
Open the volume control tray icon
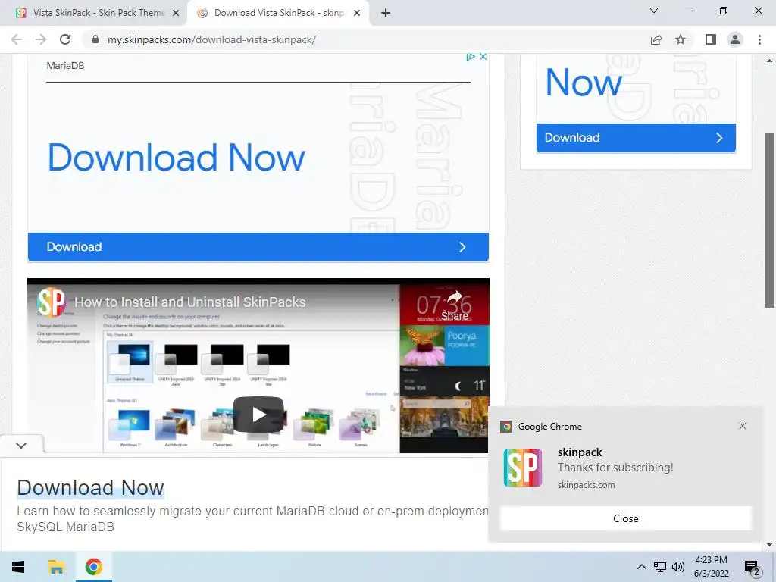[678, 567]
